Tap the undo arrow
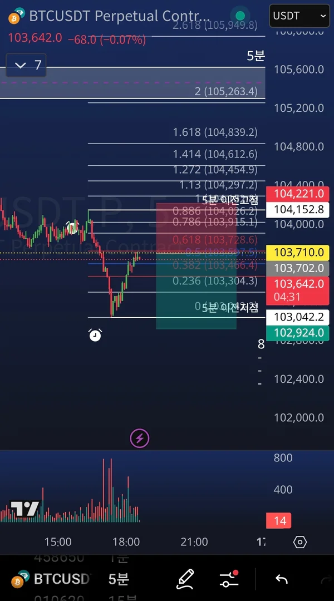334x601 pixels. tap(282, 579)
